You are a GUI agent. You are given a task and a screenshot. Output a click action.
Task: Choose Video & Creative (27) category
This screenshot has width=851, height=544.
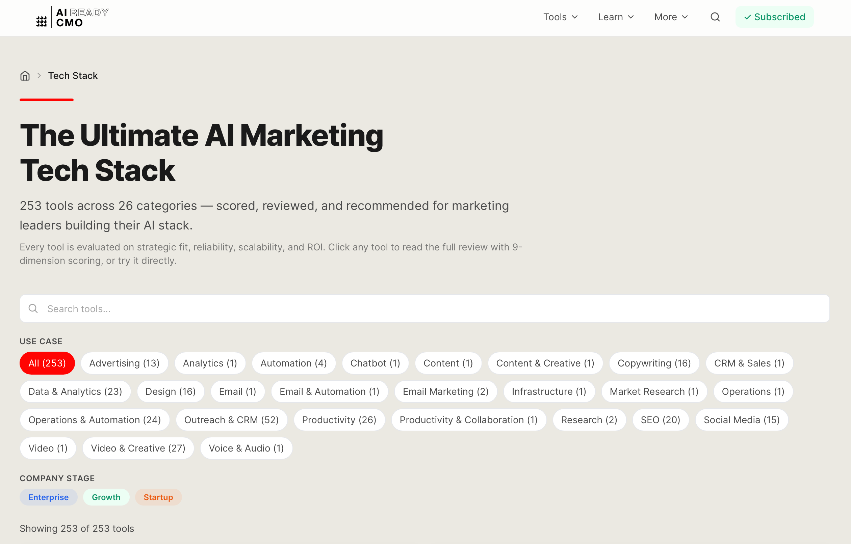(138, 448)
